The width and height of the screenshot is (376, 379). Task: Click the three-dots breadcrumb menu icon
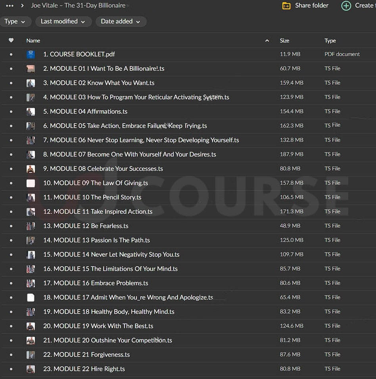(10, 6)
